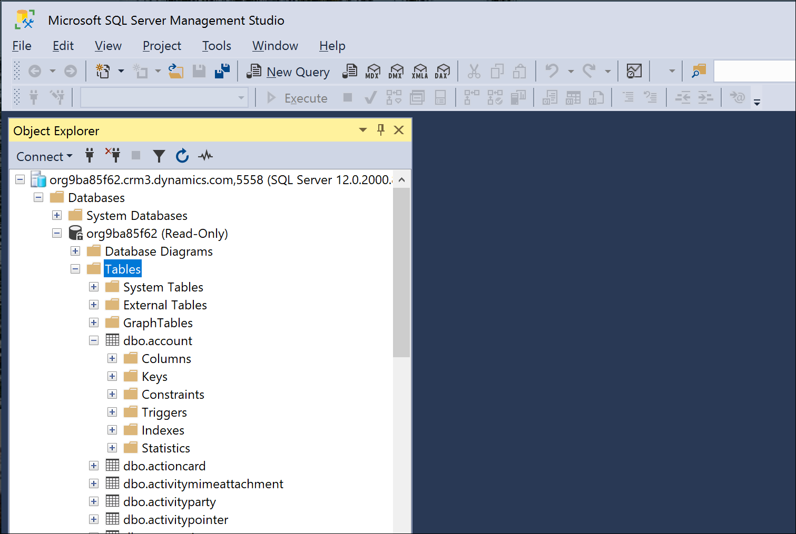Screen dimensions: 796x534
Task: Click the Save All toolbar icon
Action: click(222, 71)
